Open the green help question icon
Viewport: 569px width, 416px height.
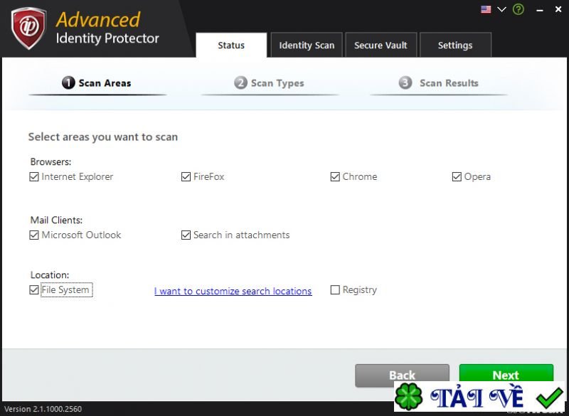(519, 9)
